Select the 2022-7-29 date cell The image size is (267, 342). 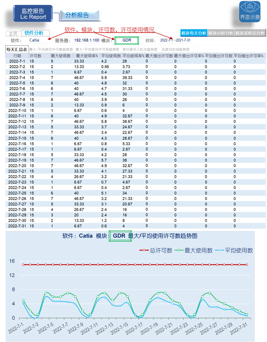pyautogui.click(x=17, y=215)
